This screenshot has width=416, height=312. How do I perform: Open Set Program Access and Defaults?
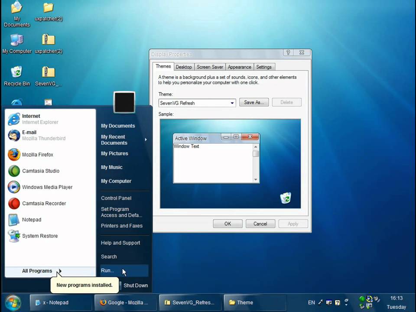pos(121,212)
